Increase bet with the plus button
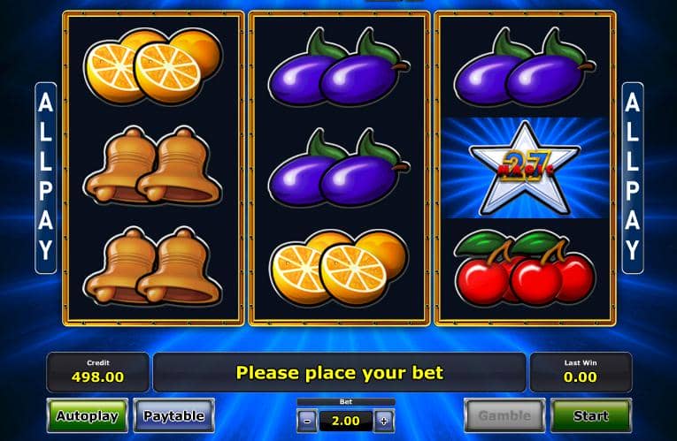677x441 pixels. coord(384,421)
